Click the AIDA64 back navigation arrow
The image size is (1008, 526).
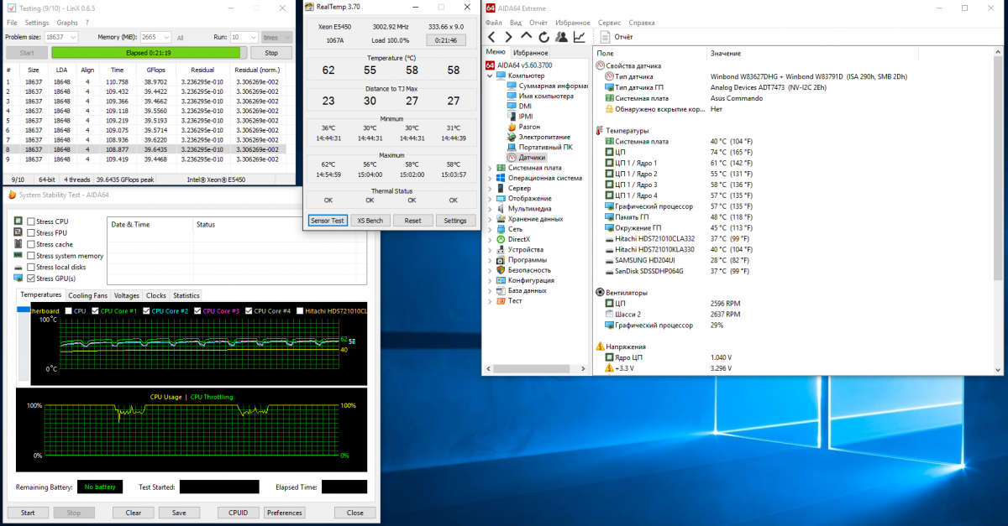491,37
